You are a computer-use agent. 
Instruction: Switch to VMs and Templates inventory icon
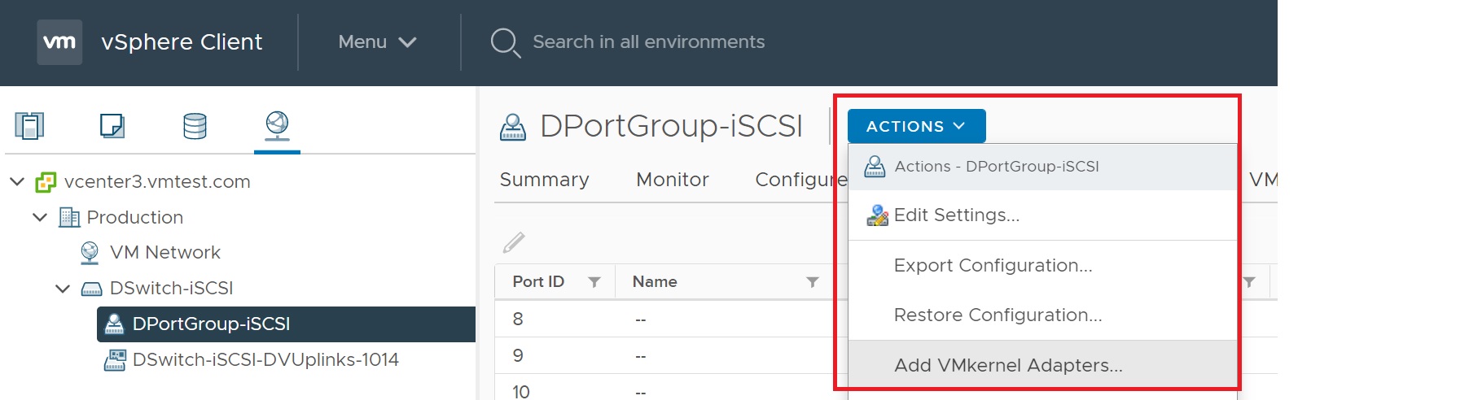coord(112,126)
